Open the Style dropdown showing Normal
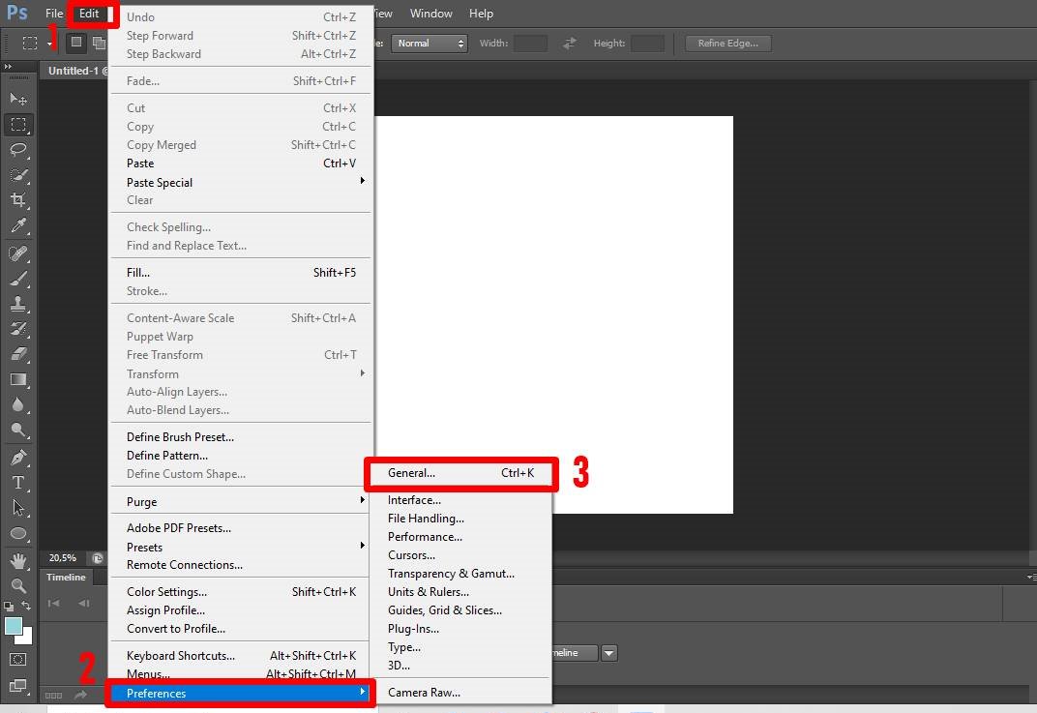 (430, 43)
